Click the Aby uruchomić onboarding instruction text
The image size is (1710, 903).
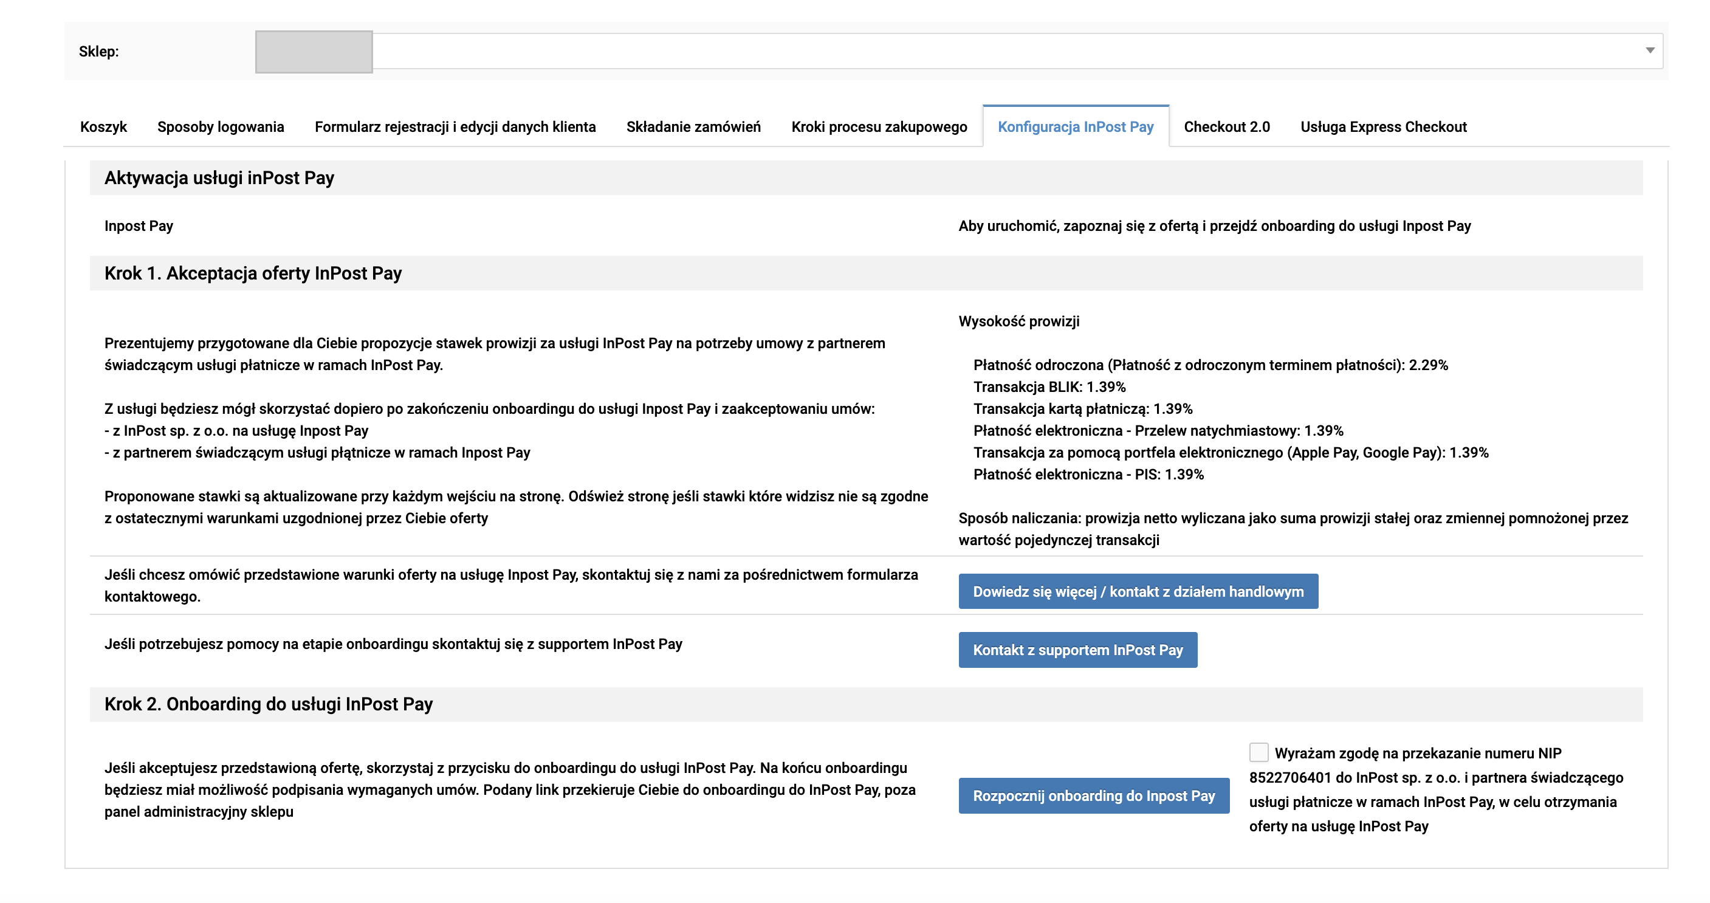click(x=1214, y=226)
